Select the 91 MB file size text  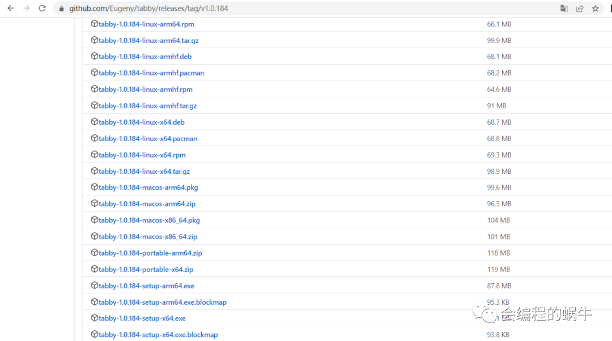[x=496, y=106]
